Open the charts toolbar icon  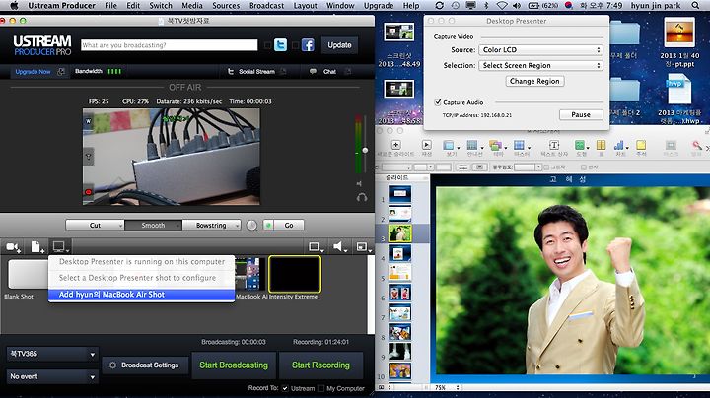[620, 145]
